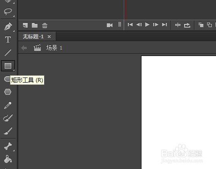The width and height of the screenshot is (216, 169).
Task: Toggle onion skin outlines
Action: 209,25
